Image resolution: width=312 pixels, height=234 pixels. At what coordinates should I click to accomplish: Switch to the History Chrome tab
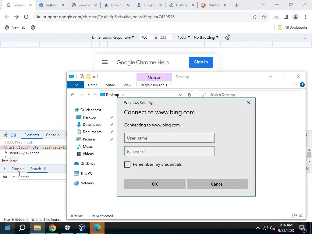[x=182, y=5]
